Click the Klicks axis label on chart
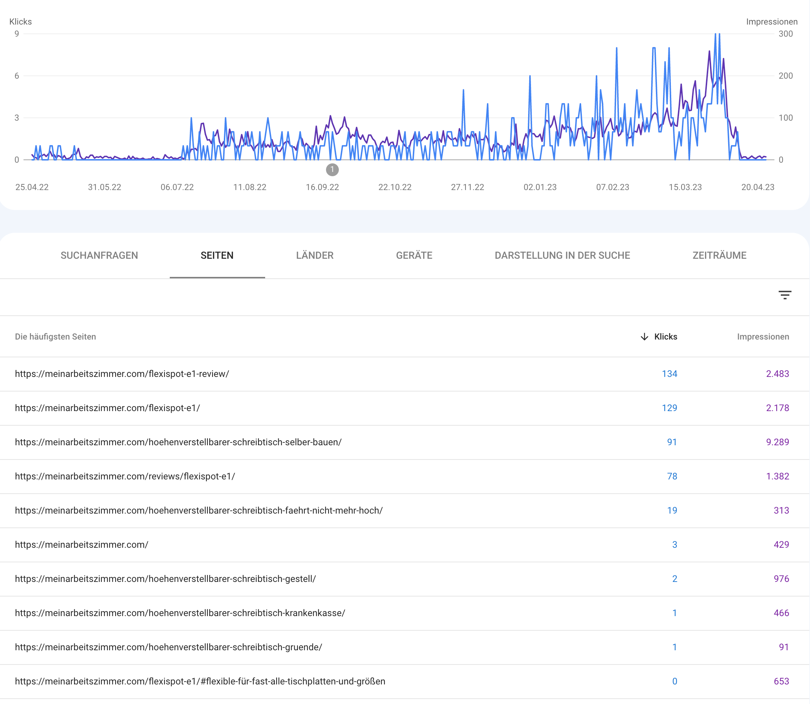Image resolution: width=810 pixels, height=704 pixels. tap(20, 22)
